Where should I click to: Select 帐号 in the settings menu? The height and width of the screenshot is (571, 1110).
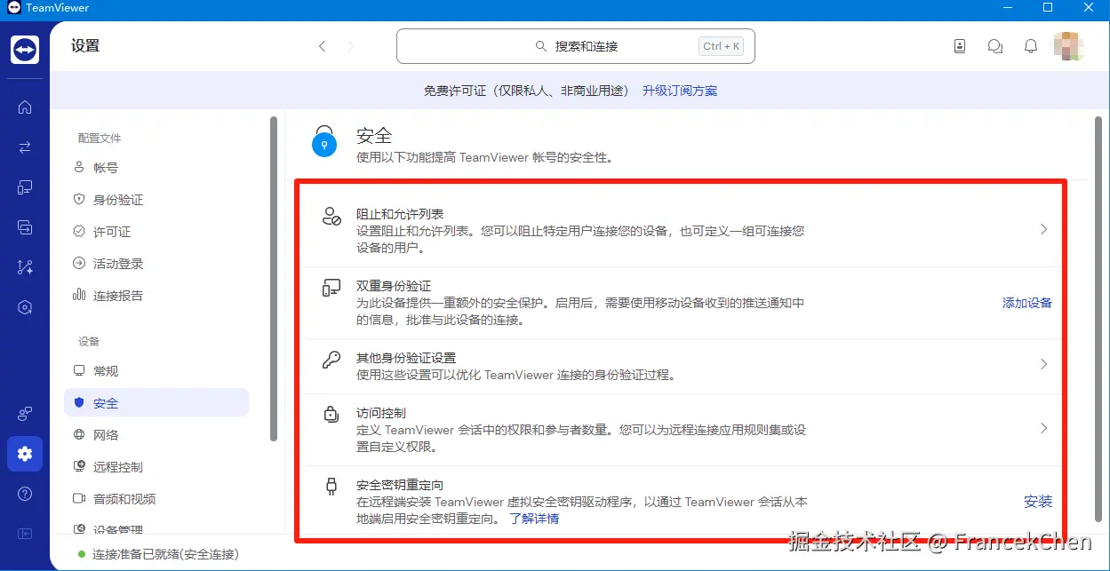click(x=156, y=168)
